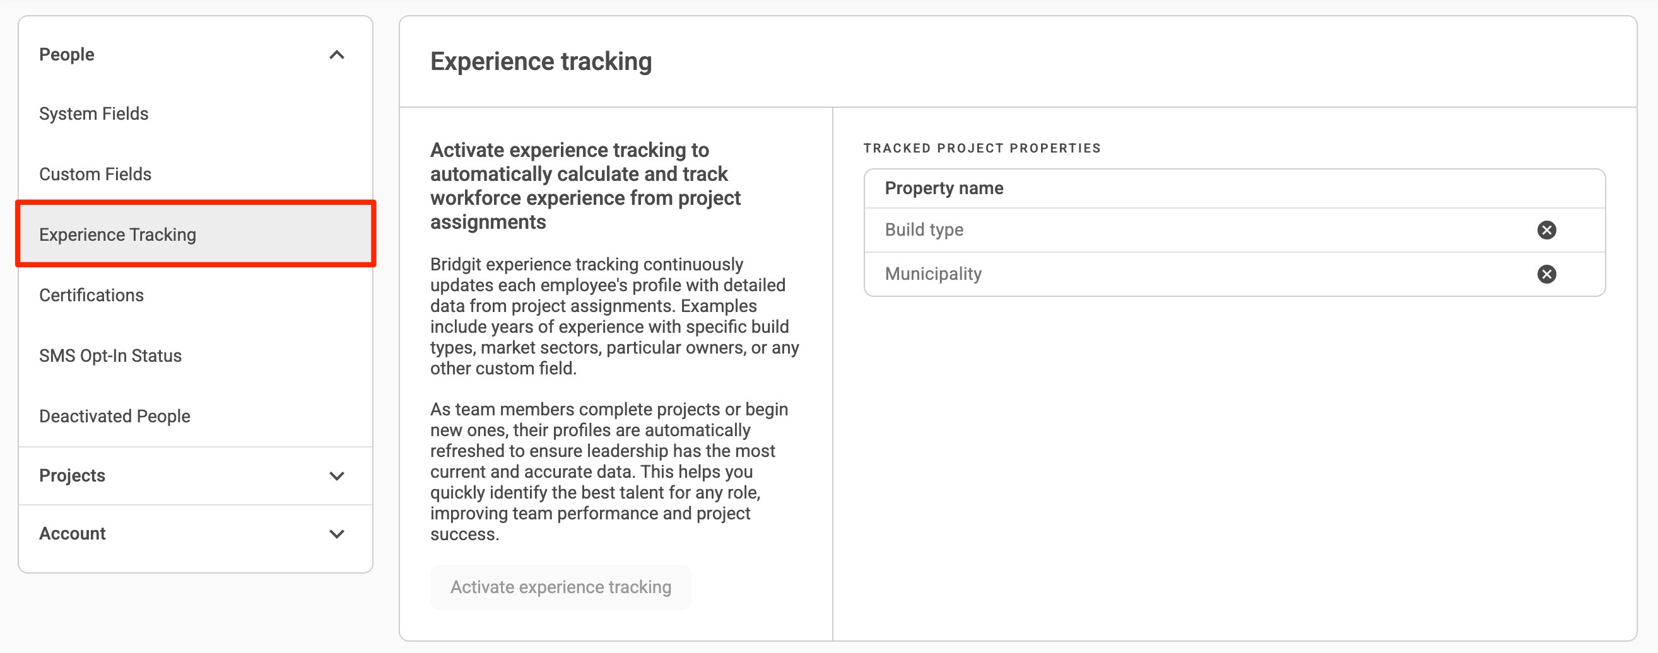Select Experience Tracking in sidebar
This screenshot has width=1658, height=653.
[118, 234]
